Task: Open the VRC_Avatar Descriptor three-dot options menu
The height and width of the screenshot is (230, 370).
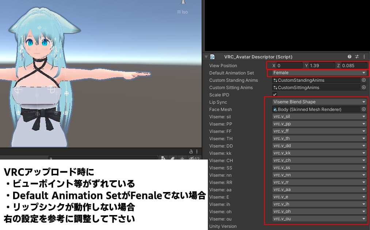Action: (364, 57)
